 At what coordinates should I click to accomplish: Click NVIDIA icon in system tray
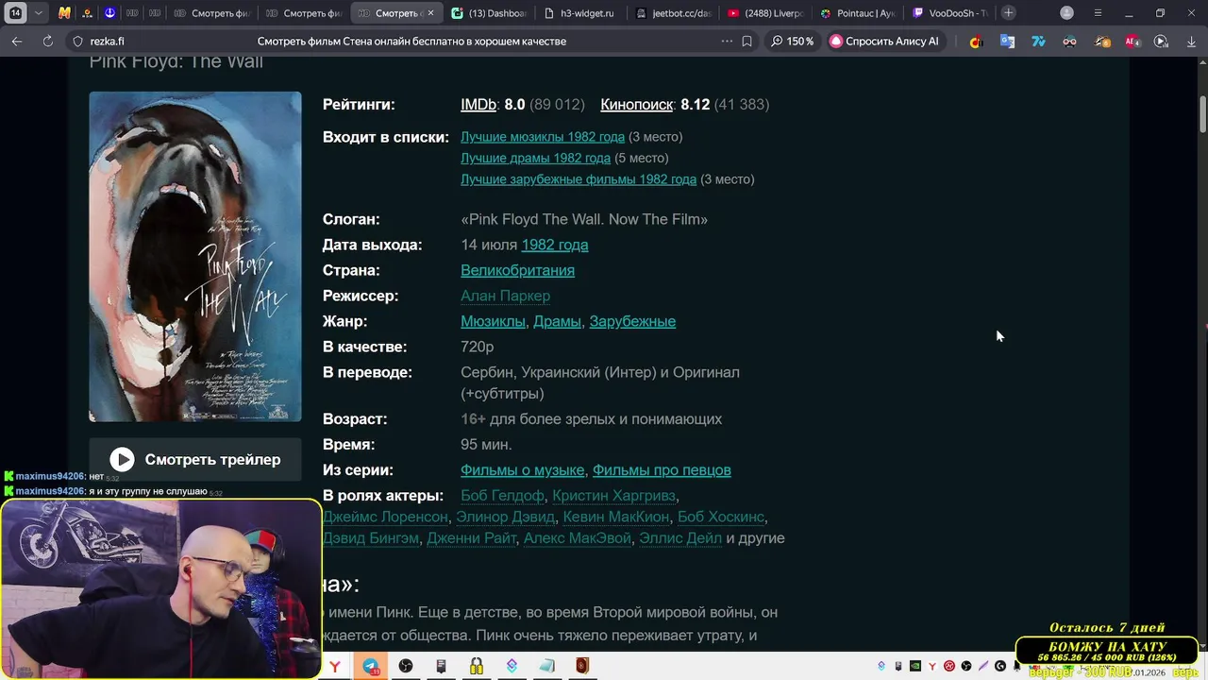pyautogui.click(x=915, y=666)
